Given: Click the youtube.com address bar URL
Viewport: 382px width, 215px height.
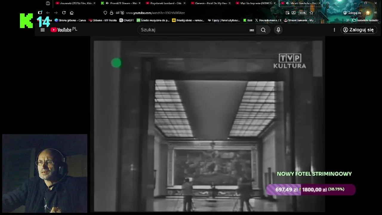Looking at the screenshot, I should click(155, 13).
